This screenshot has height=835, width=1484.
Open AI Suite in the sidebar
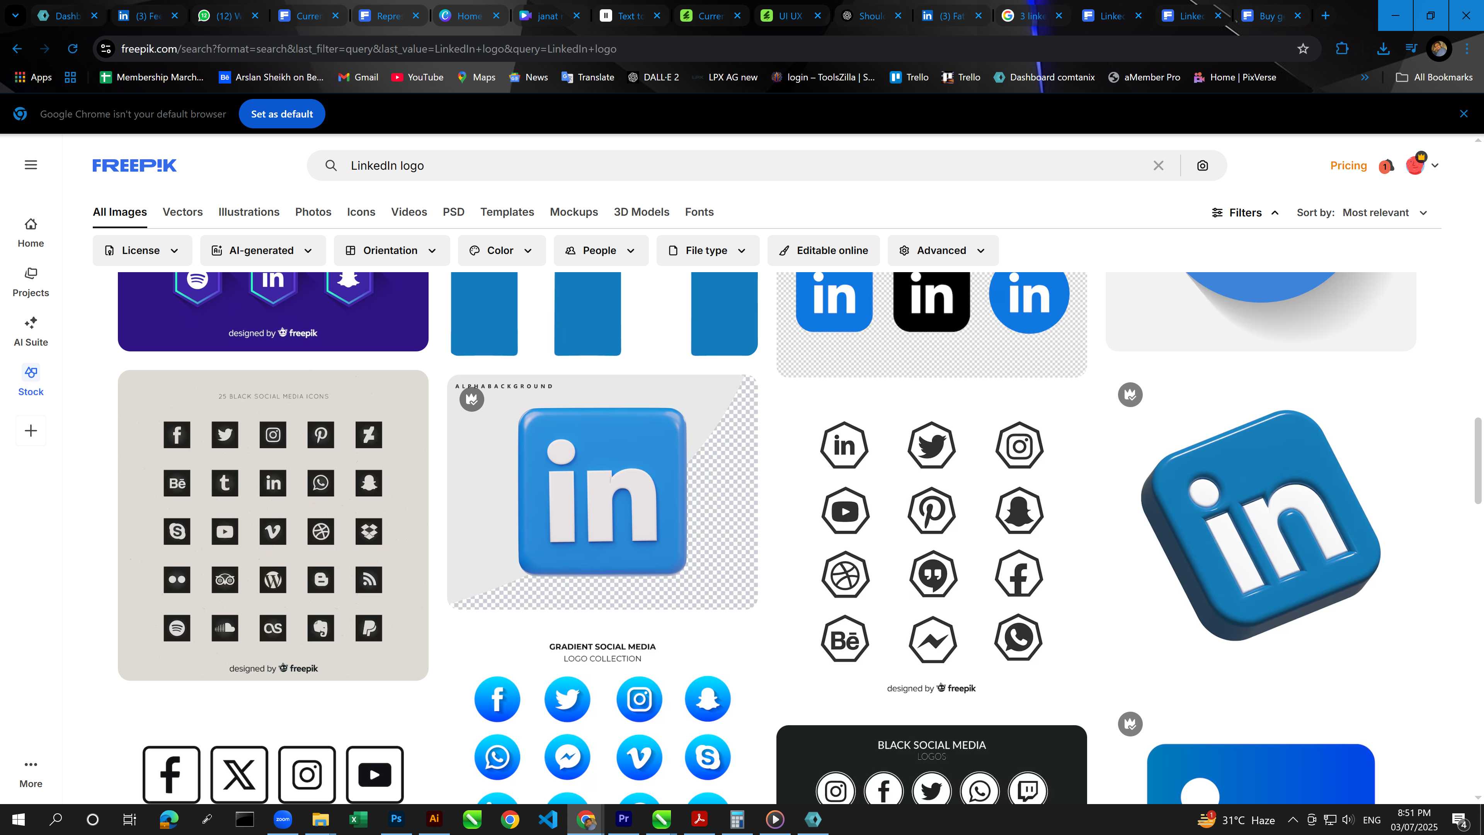31,331
